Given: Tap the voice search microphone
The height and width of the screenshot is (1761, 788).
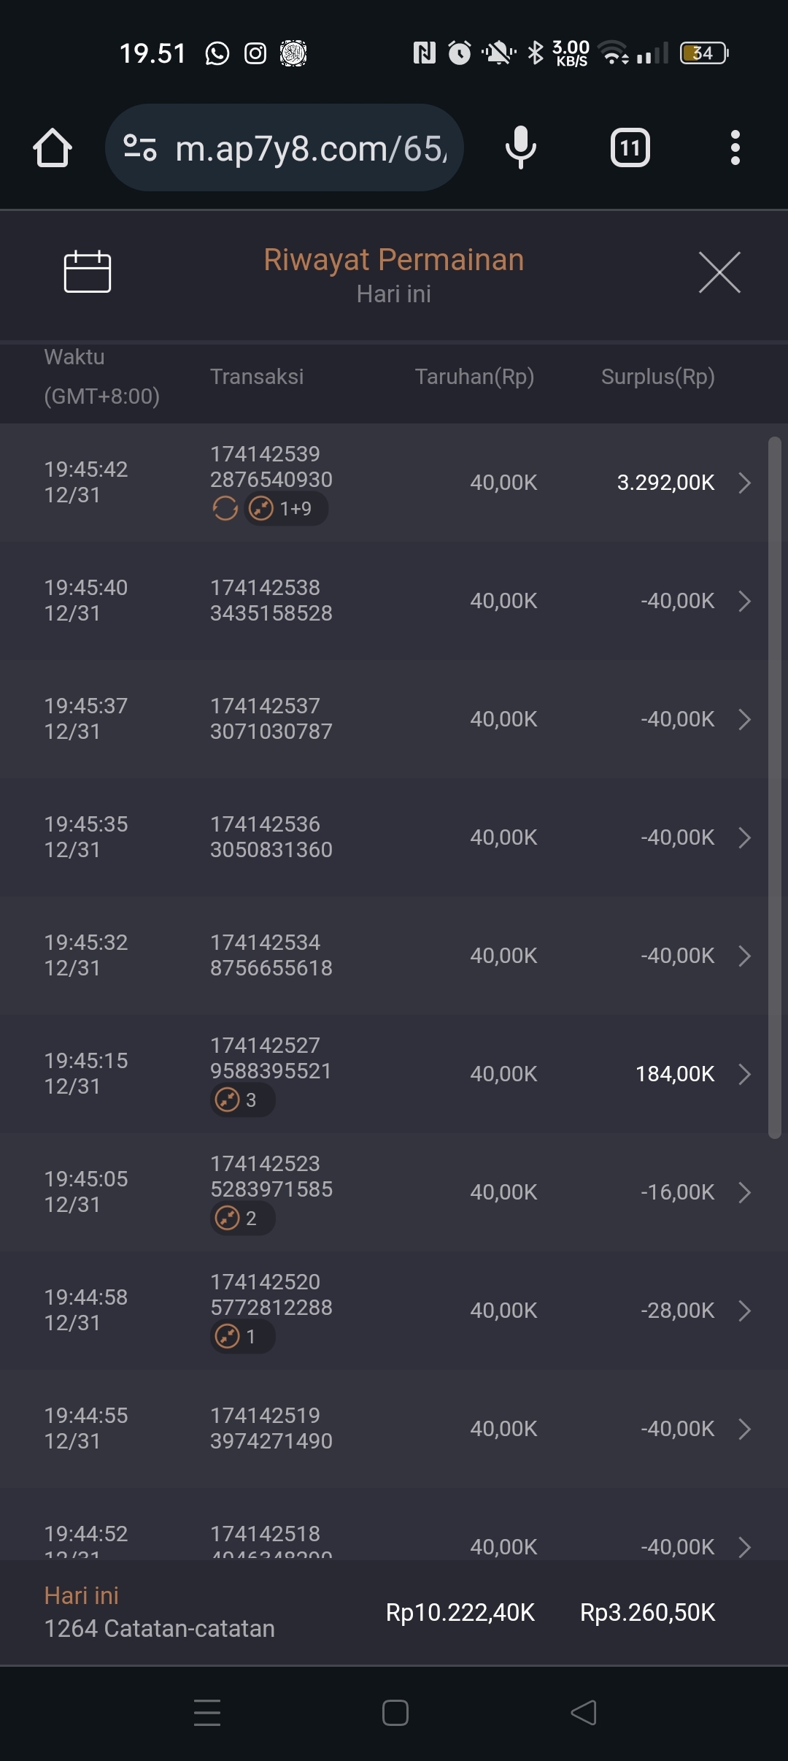Looking at the screenshot, I should (520, 148).
